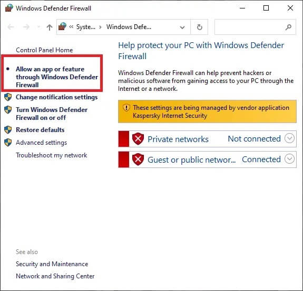Click shield icon beside Turn Firewall on or off
Viewport: 303px width, 291px height.
coord(8,109)
